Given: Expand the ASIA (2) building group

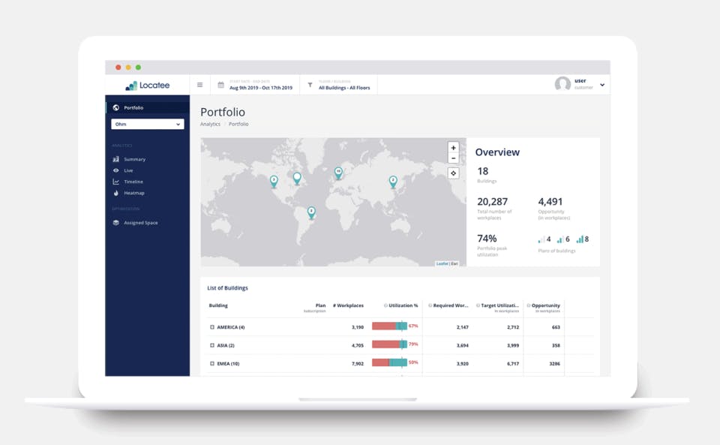Looking at the screenshot, I should 212,345.
